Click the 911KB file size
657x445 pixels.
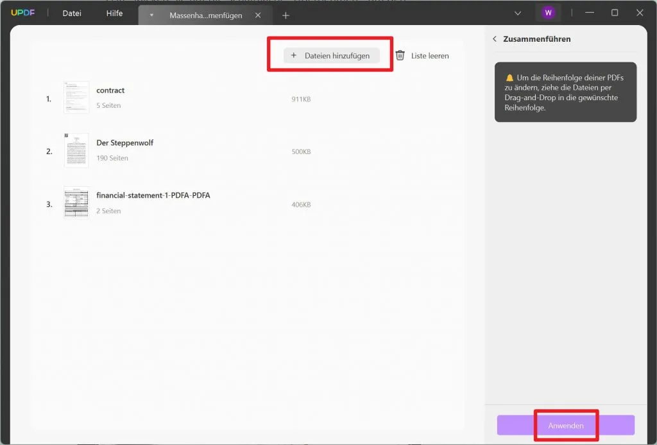pyautogui.click(x=302, y=100)
